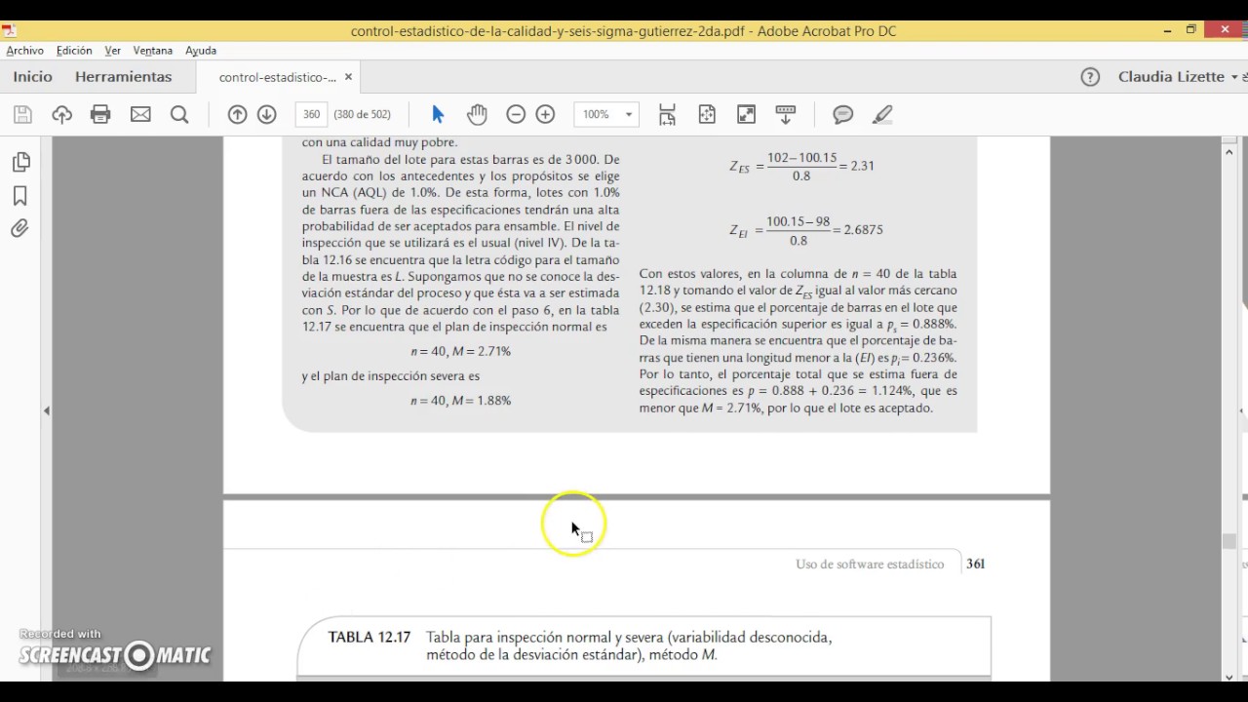Open the Archivo menu
The width and height of the screenshot is (1248, 702).
(x=25, y=51)
